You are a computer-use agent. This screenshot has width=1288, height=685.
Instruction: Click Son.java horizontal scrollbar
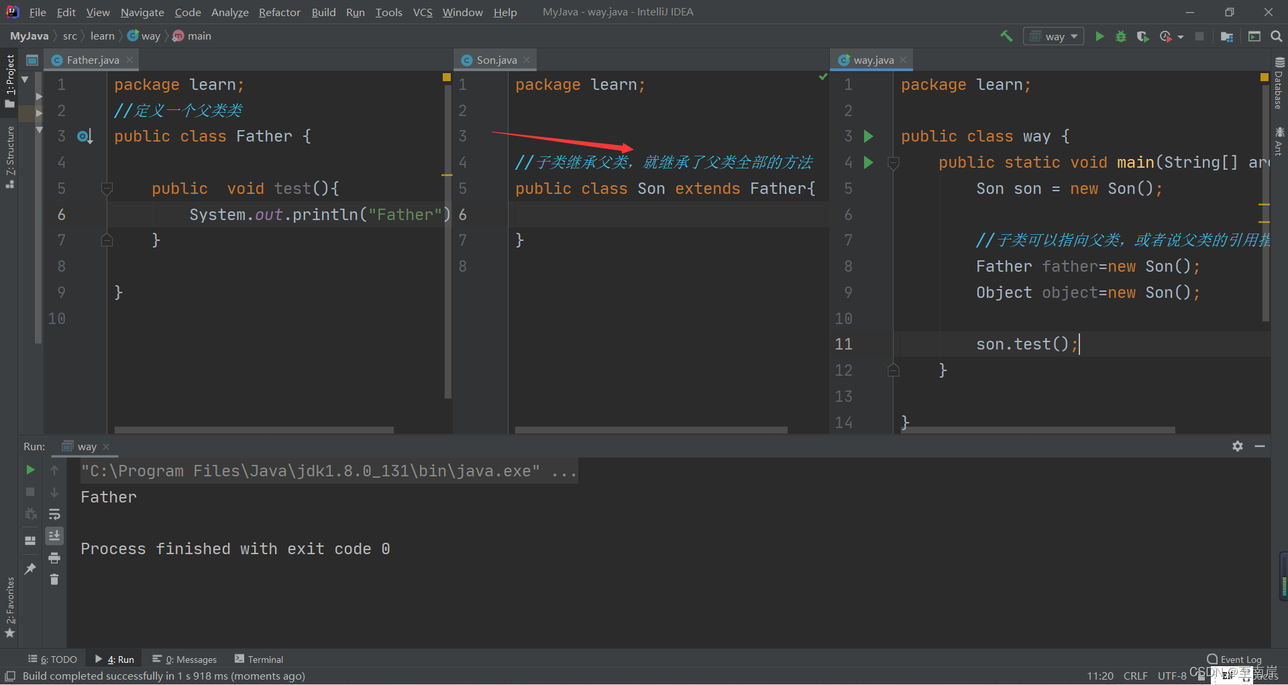[651, 430]
